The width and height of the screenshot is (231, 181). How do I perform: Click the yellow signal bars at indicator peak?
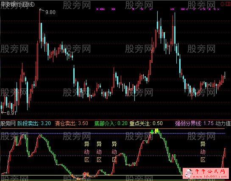coord(156,131)
